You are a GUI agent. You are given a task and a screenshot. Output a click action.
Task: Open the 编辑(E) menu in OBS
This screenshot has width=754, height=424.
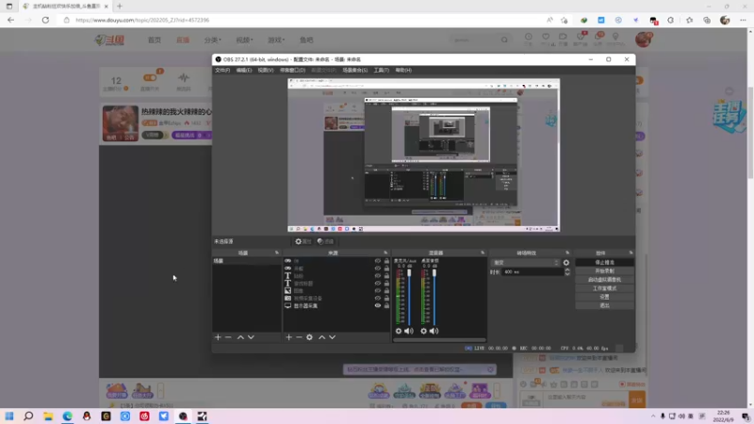(244, 70)
